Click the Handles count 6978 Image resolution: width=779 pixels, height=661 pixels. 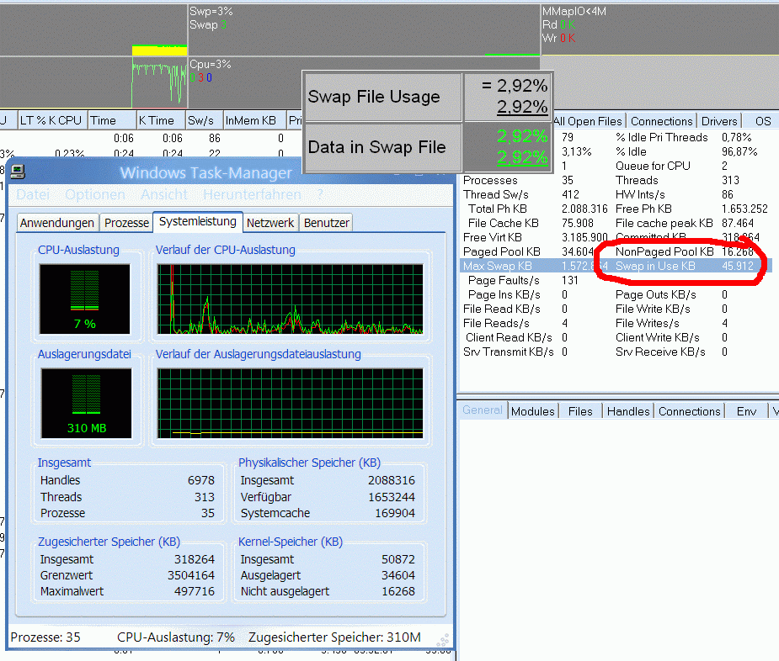pos(201,480)
